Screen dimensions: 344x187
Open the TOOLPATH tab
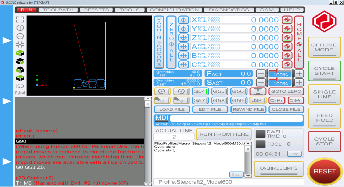58,10
